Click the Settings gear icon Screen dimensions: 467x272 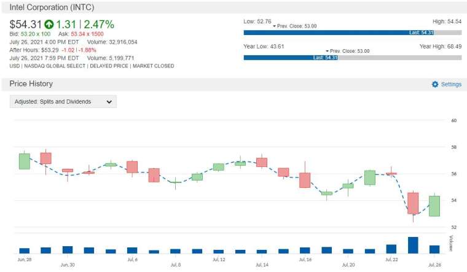(x=435, y=84)
